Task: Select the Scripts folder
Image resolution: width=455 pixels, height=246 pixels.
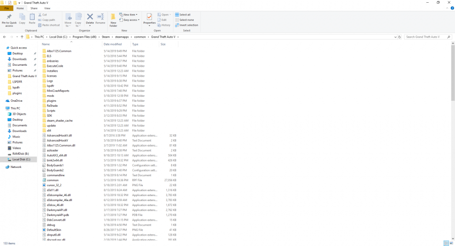Action: click(51, 111)
